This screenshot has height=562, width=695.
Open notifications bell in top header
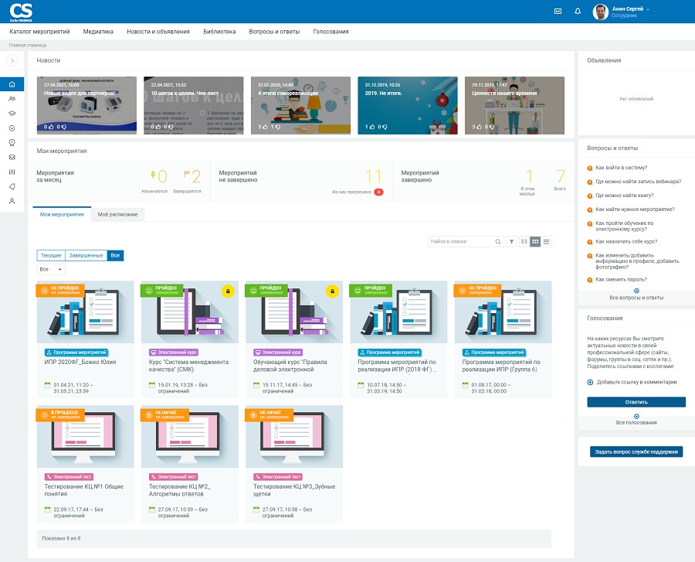pos(578,11)
